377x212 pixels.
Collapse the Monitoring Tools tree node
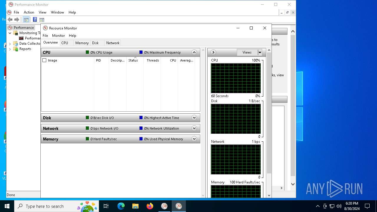tap(10, 33)
